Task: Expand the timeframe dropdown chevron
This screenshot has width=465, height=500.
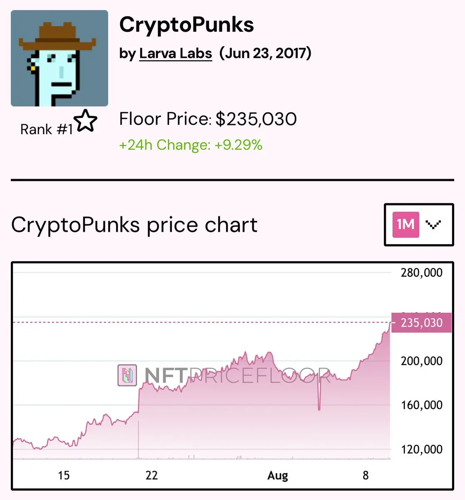Action: (x=433, y=225)
